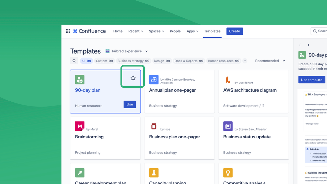Open the People page
The width and height of the screenshot is (327, 184).
(x=175, y=31)
